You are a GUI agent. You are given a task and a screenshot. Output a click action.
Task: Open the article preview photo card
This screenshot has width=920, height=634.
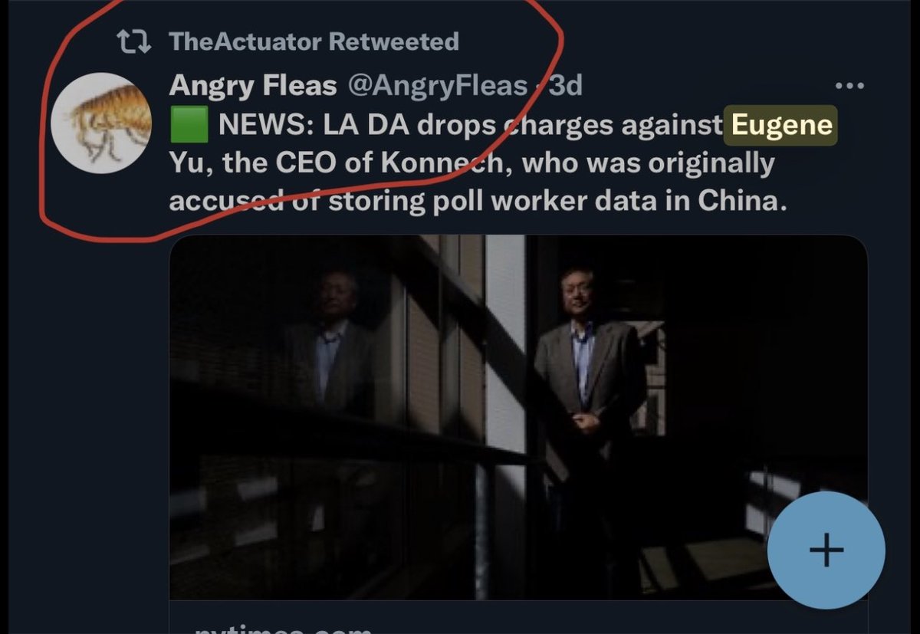[518, 418]
